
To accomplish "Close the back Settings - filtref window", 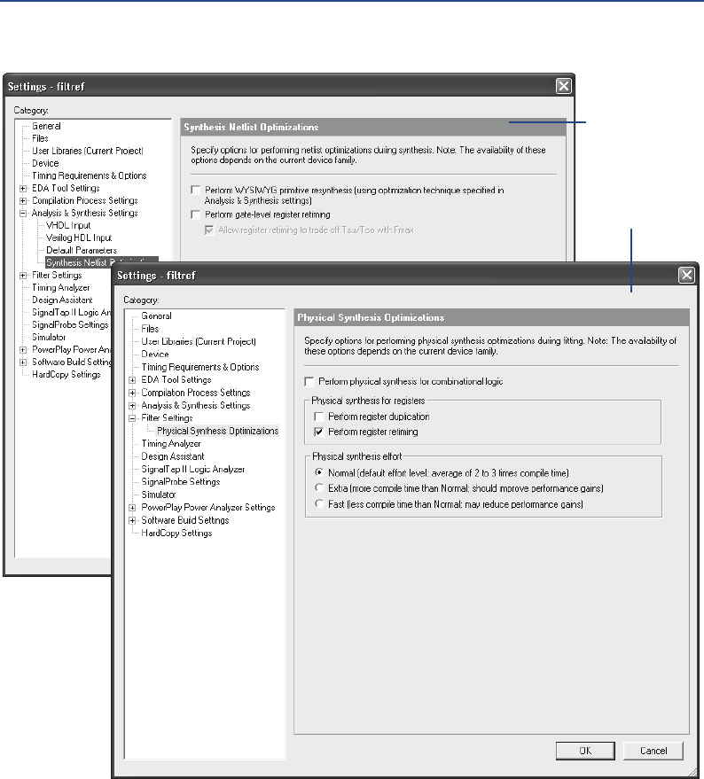I will [x=562, y=86].
